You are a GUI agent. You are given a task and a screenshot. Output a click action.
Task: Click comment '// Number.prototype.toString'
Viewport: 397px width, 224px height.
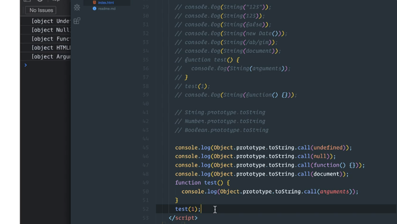point(220,121)
